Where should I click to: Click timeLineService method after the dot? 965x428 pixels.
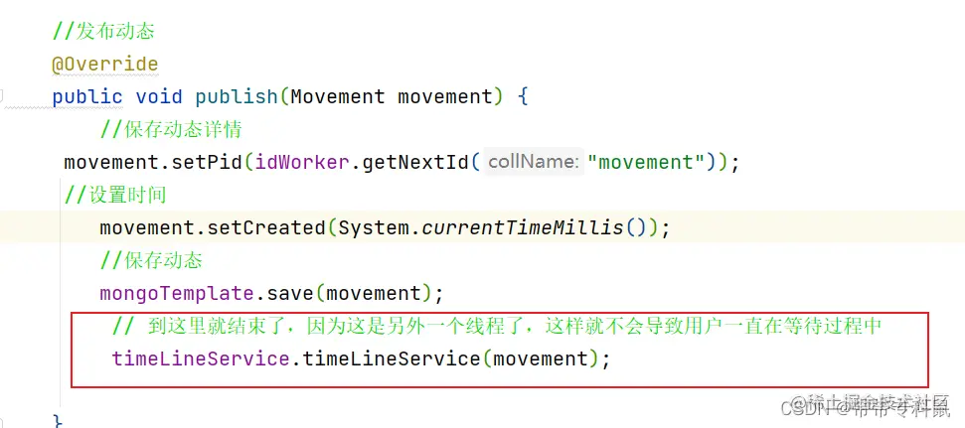click(392, 358)
